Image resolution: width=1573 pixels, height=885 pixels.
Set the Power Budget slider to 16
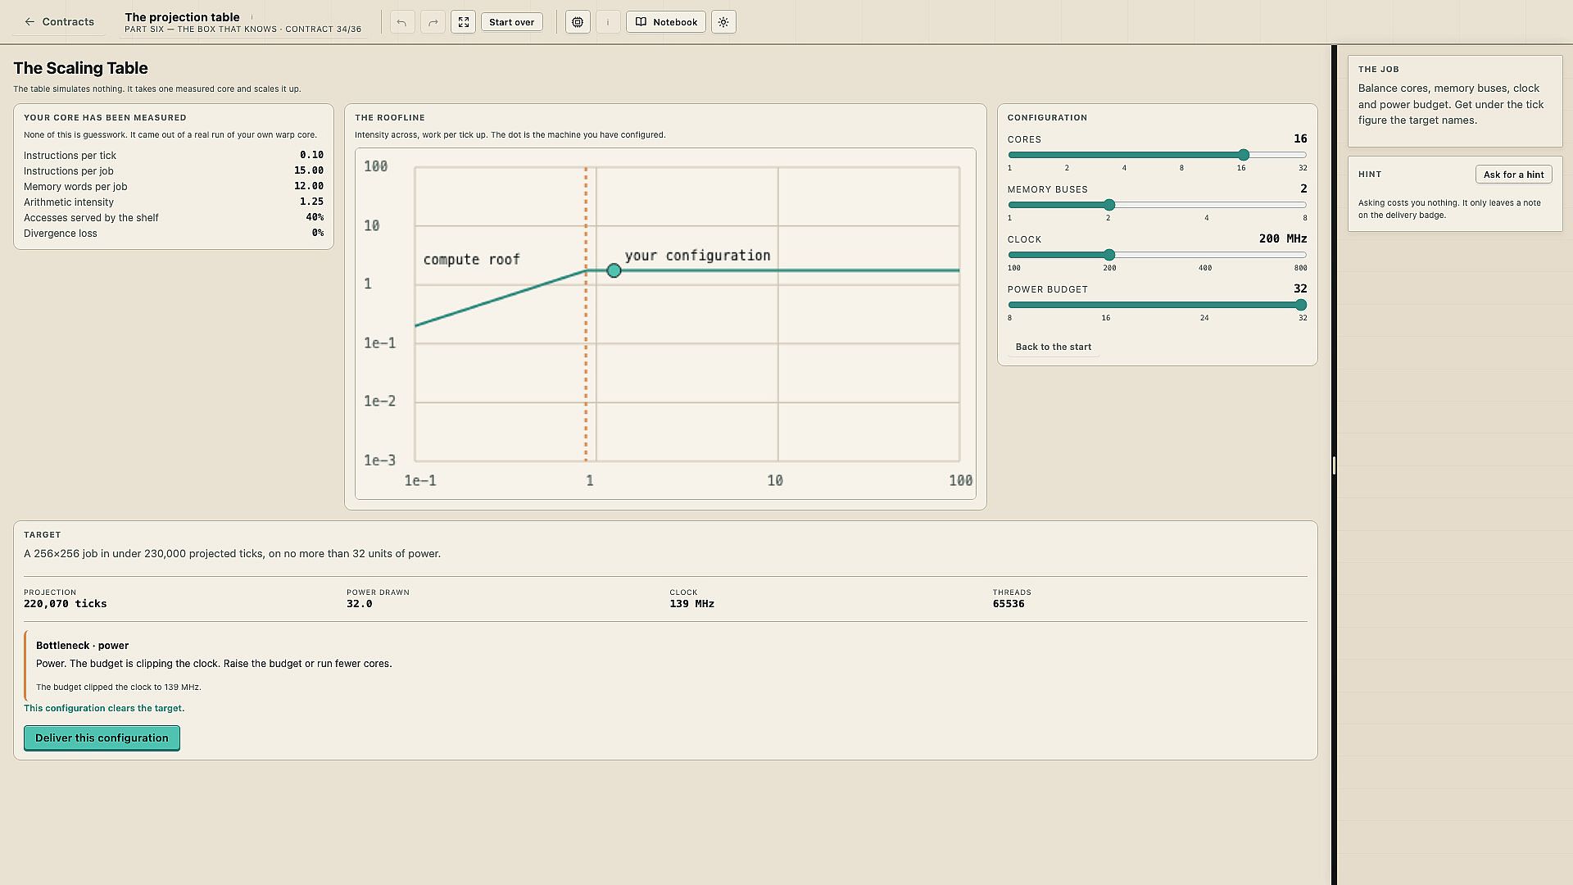pos(1106,305)
